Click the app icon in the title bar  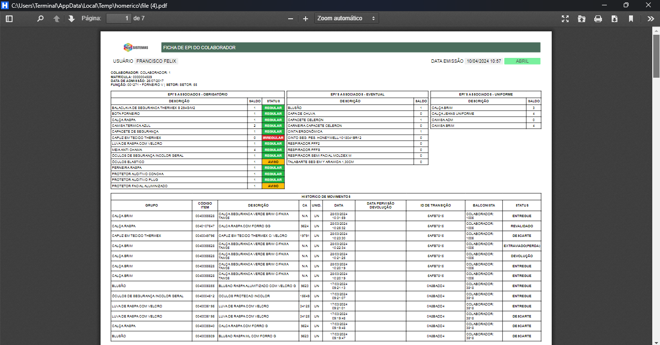click(5, 5)
